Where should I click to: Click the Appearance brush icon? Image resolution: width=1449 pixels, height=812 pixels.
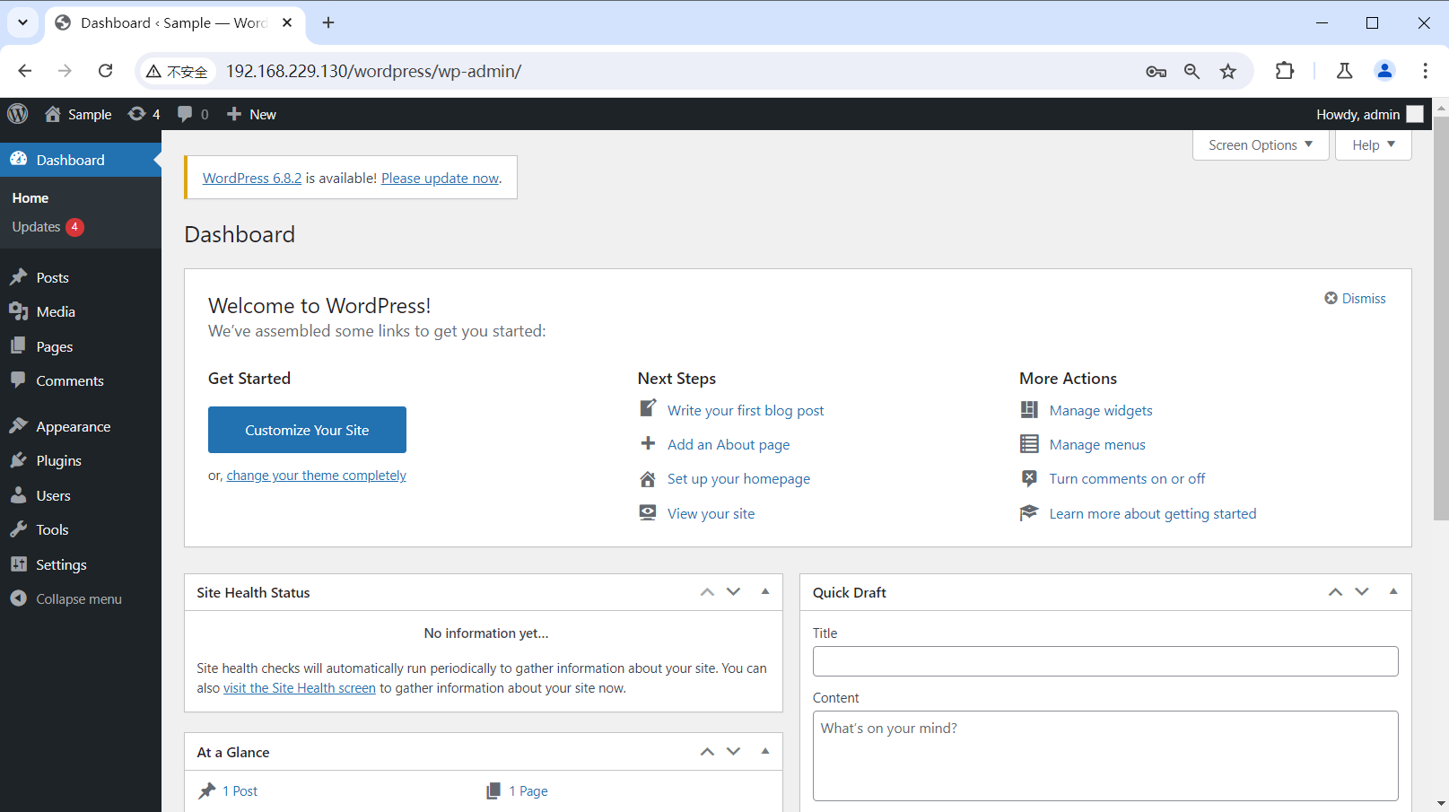pos(19,426)
